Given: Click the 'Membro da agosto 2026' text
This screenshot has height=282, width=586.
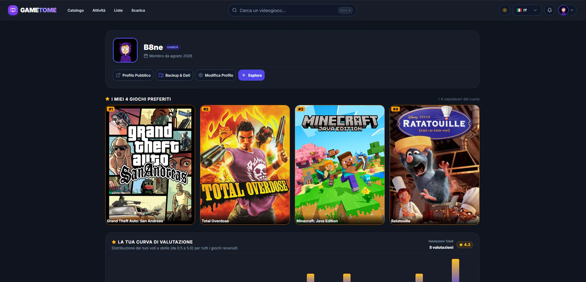Looking at the screenshot, I should 171,56.
